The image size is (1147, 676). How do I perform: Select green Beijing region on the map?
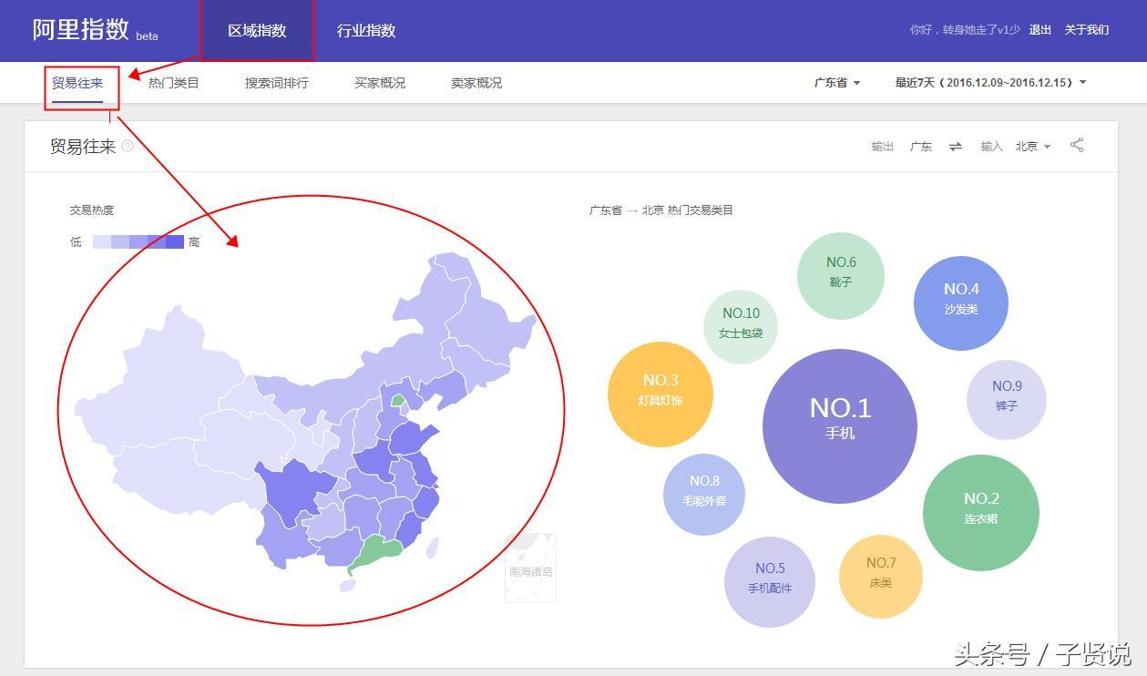(398, 399)
